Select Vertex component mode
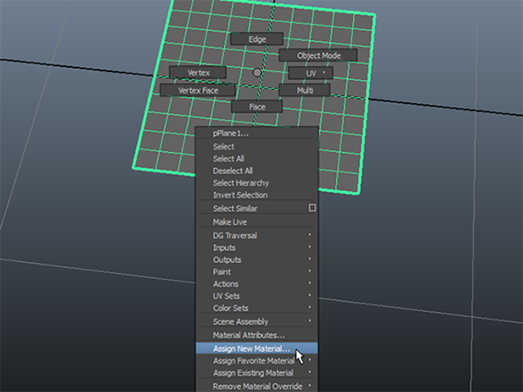The height and width of the screenshot is (392, 523). point(198,73)
